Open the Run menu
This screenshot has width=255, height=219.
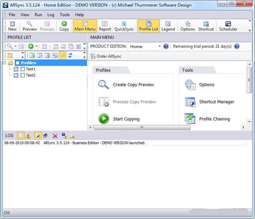click(x=38, y=15)
